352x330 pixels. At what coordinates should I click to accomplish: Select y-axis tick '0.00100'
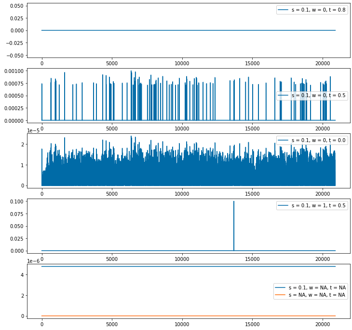14,71
